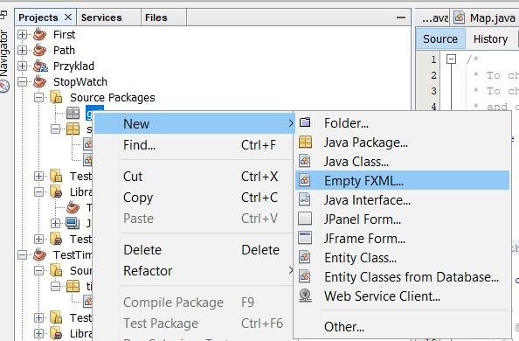This screenshot has height=341, width=519.
Task: Expand the First project node
Action: pyautogui.click(x=22, y=34)
